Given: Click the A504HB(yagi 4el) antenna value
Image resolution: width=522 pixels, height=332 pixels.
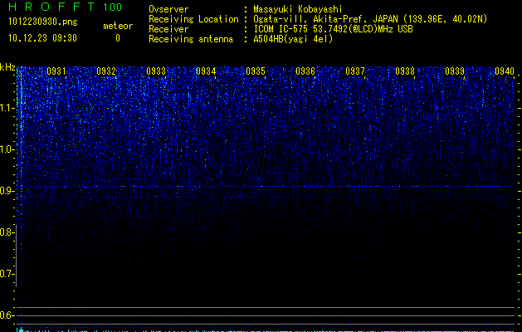Looking at the screenshot, I should (x=293, y=39).
